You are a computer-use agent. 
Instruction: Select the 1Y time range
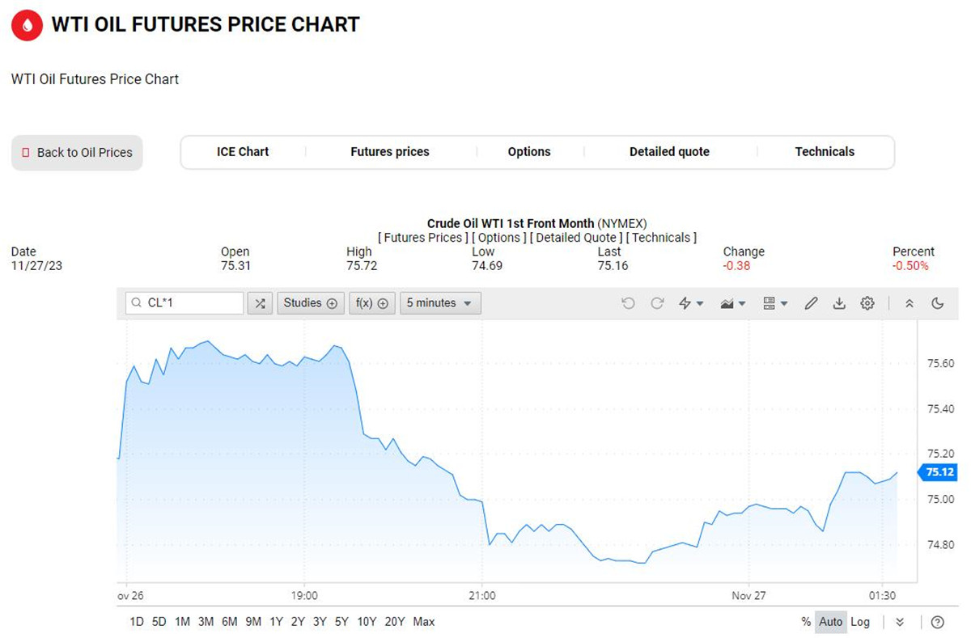(x=276, y=622)
